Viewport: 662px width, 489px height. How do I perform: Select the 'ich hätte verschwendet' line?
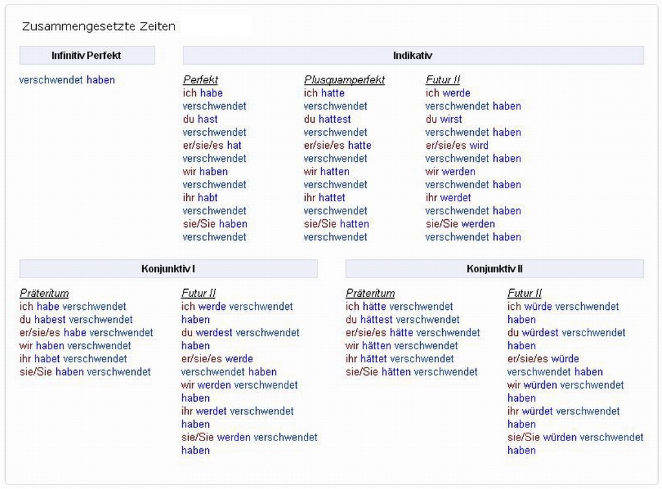[399, 307]
